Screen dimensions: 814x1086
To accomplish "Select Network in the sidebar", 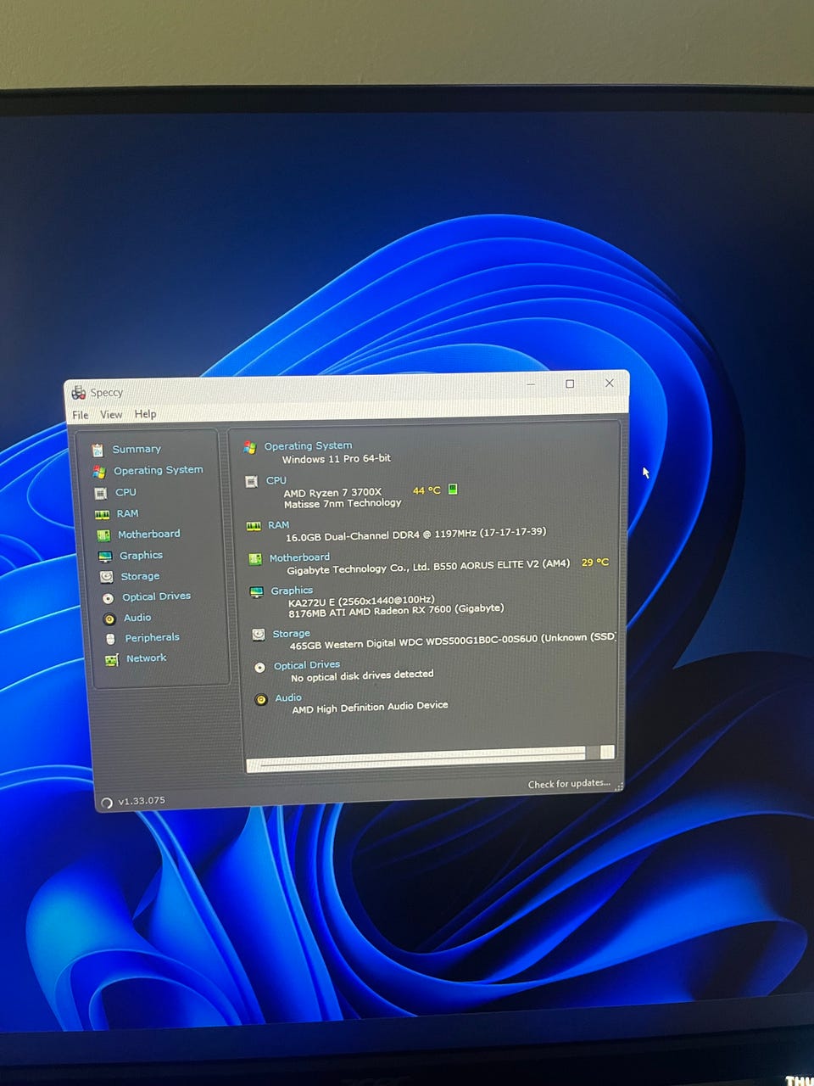I will [147, 658].
